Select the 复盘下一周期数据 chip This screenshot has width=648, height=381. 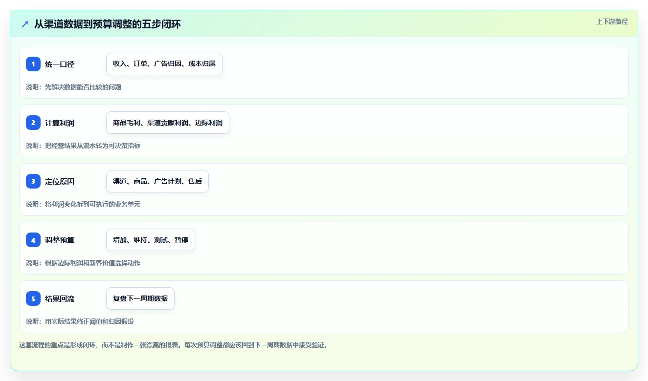(x=140, y=298)
